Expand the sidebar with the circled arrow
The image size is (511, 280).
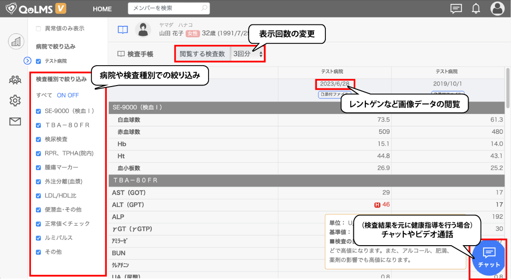pos(27,61)
